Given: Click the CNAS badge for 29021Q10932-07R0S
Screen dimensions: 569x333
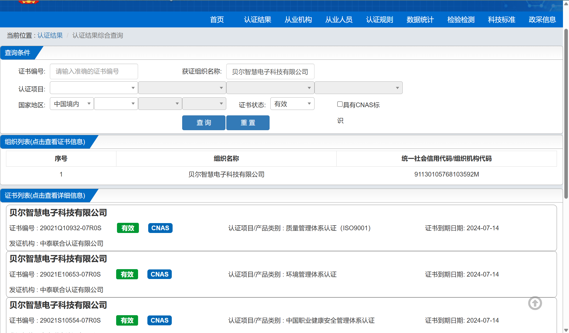Looking at the screenshot, I should (160, 228).
